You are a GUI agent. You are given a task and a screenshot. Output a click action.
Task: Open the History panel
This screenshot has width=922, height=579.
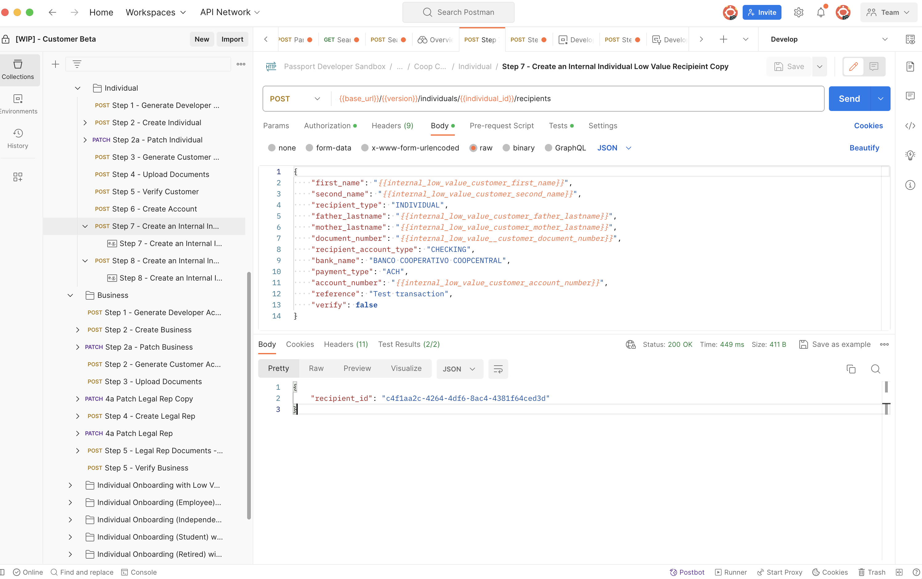click(18, 138)
